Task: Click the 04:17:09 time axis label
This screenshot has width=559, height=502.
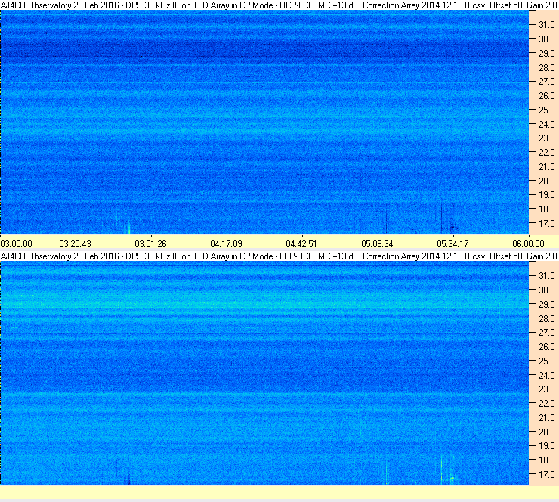Action: (x=227, y=244)
